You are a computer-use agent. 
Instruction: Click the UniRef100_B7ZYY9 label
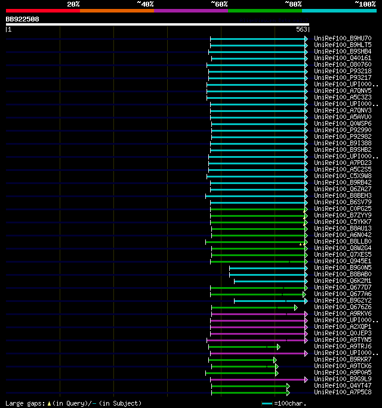343,215
